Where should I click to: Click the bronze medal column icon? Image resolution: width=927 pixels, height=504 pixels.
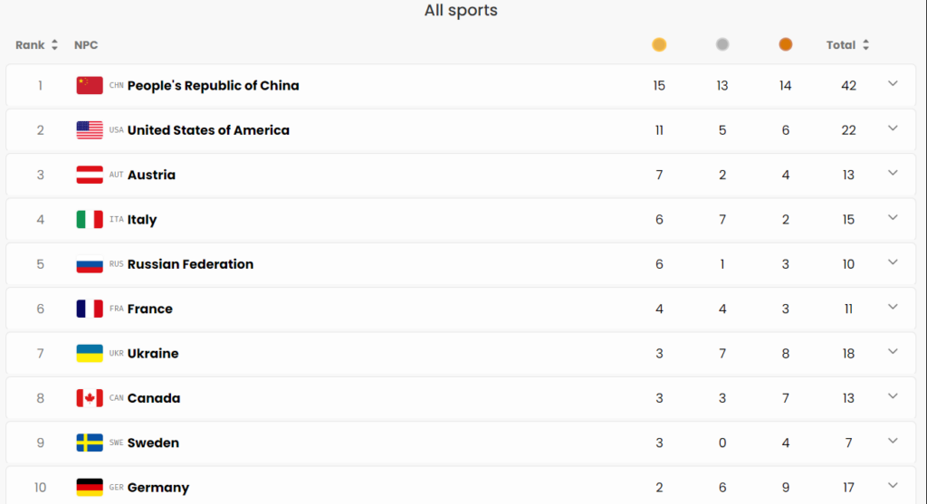coord(786,44)
